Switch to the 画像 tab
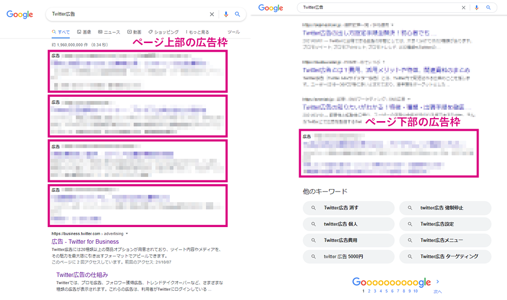The width and height of the screenshot is (507, 300). tap(84, 32)
